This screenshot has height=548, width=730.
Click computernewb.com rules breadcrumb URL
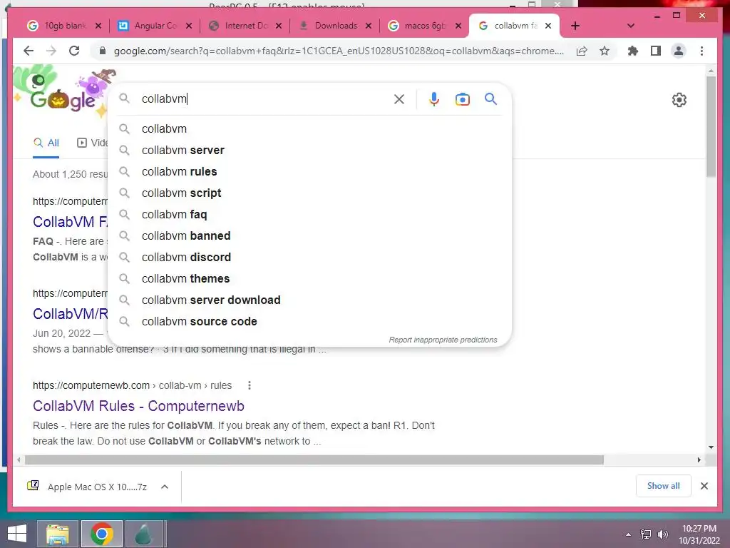pyautogui.click(x=132, y=385)
